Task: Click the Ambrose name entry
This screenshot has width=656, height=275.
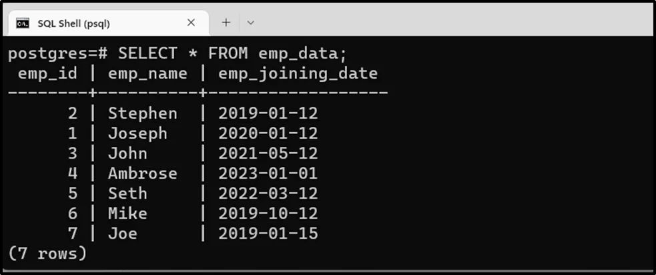Action: point(142,174)
